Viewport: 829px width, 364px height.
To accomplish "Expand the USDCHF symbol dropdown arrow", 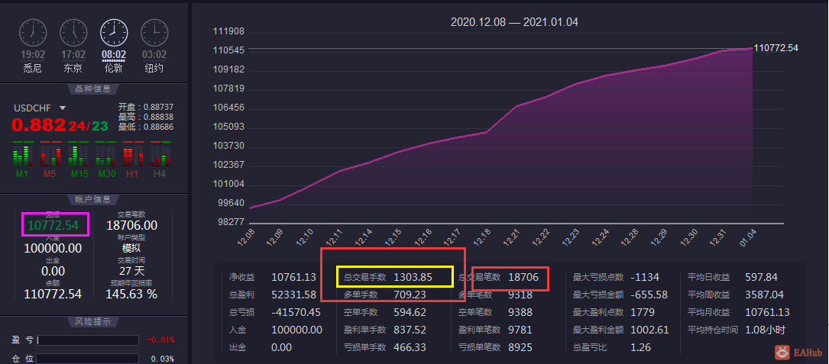I will 63,108.
